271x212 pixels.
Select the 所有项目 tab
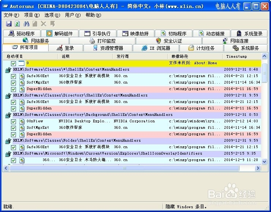click(25, 47)
